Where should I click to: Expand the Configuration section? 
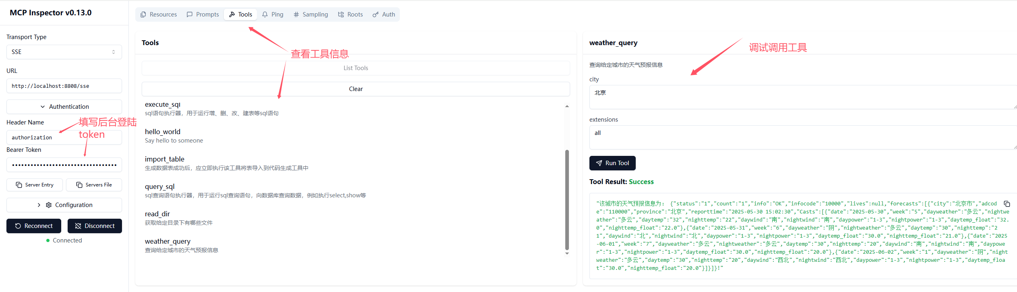coord(64,205)
